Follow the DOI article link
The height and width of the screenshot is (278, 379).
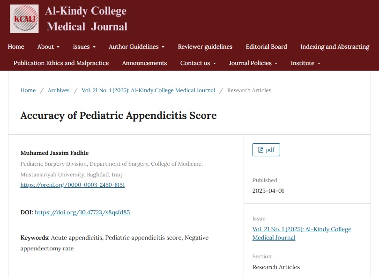click(x=82, y=212)
